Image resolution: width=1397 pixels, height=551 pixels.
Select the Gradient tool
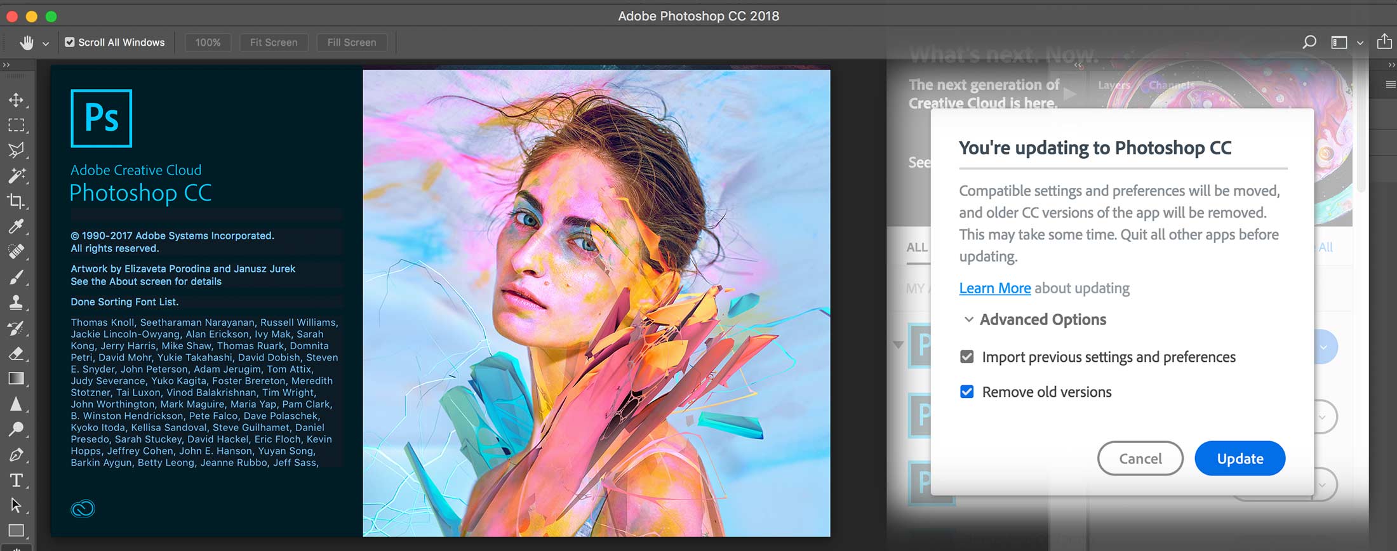click(16, 379)
